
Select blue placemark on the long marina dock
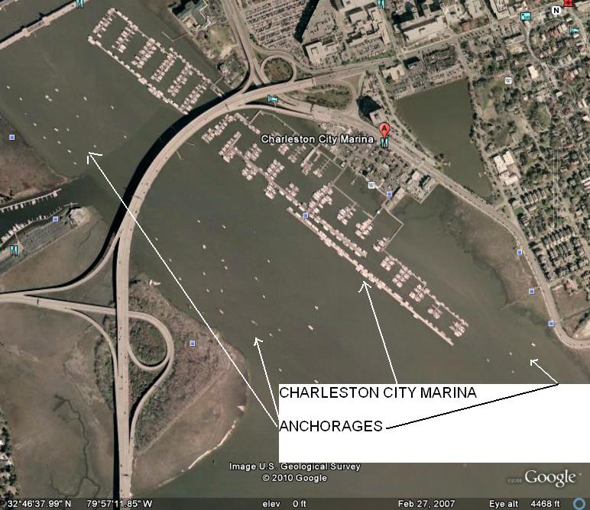tap(306, 215)
